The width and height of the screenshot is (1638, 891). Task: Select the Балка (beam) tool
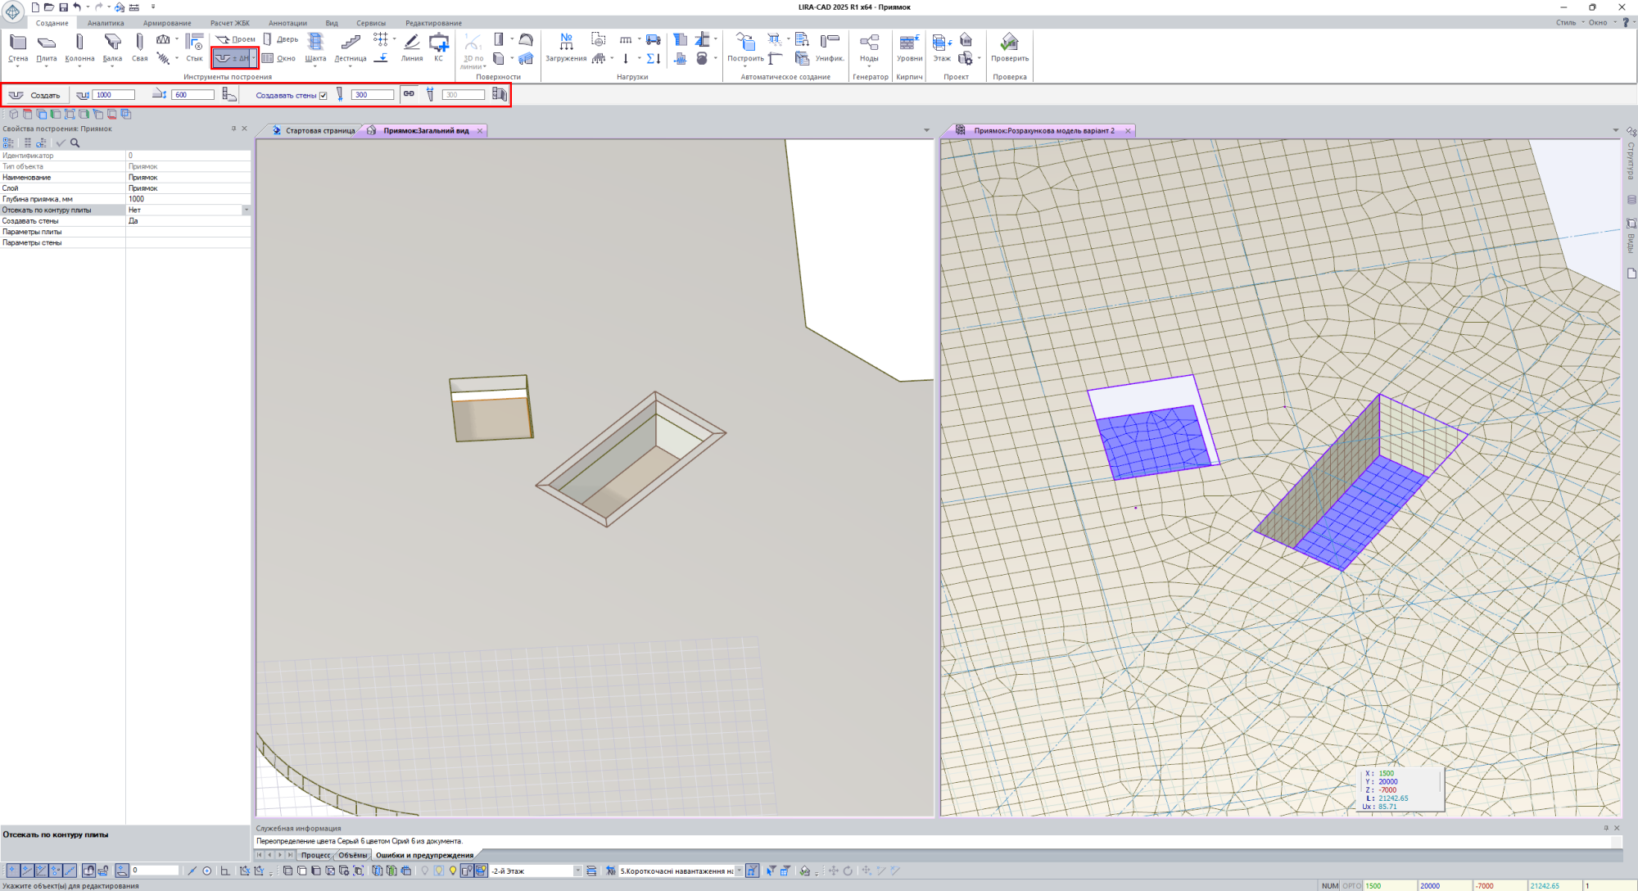tap(112, 47)
